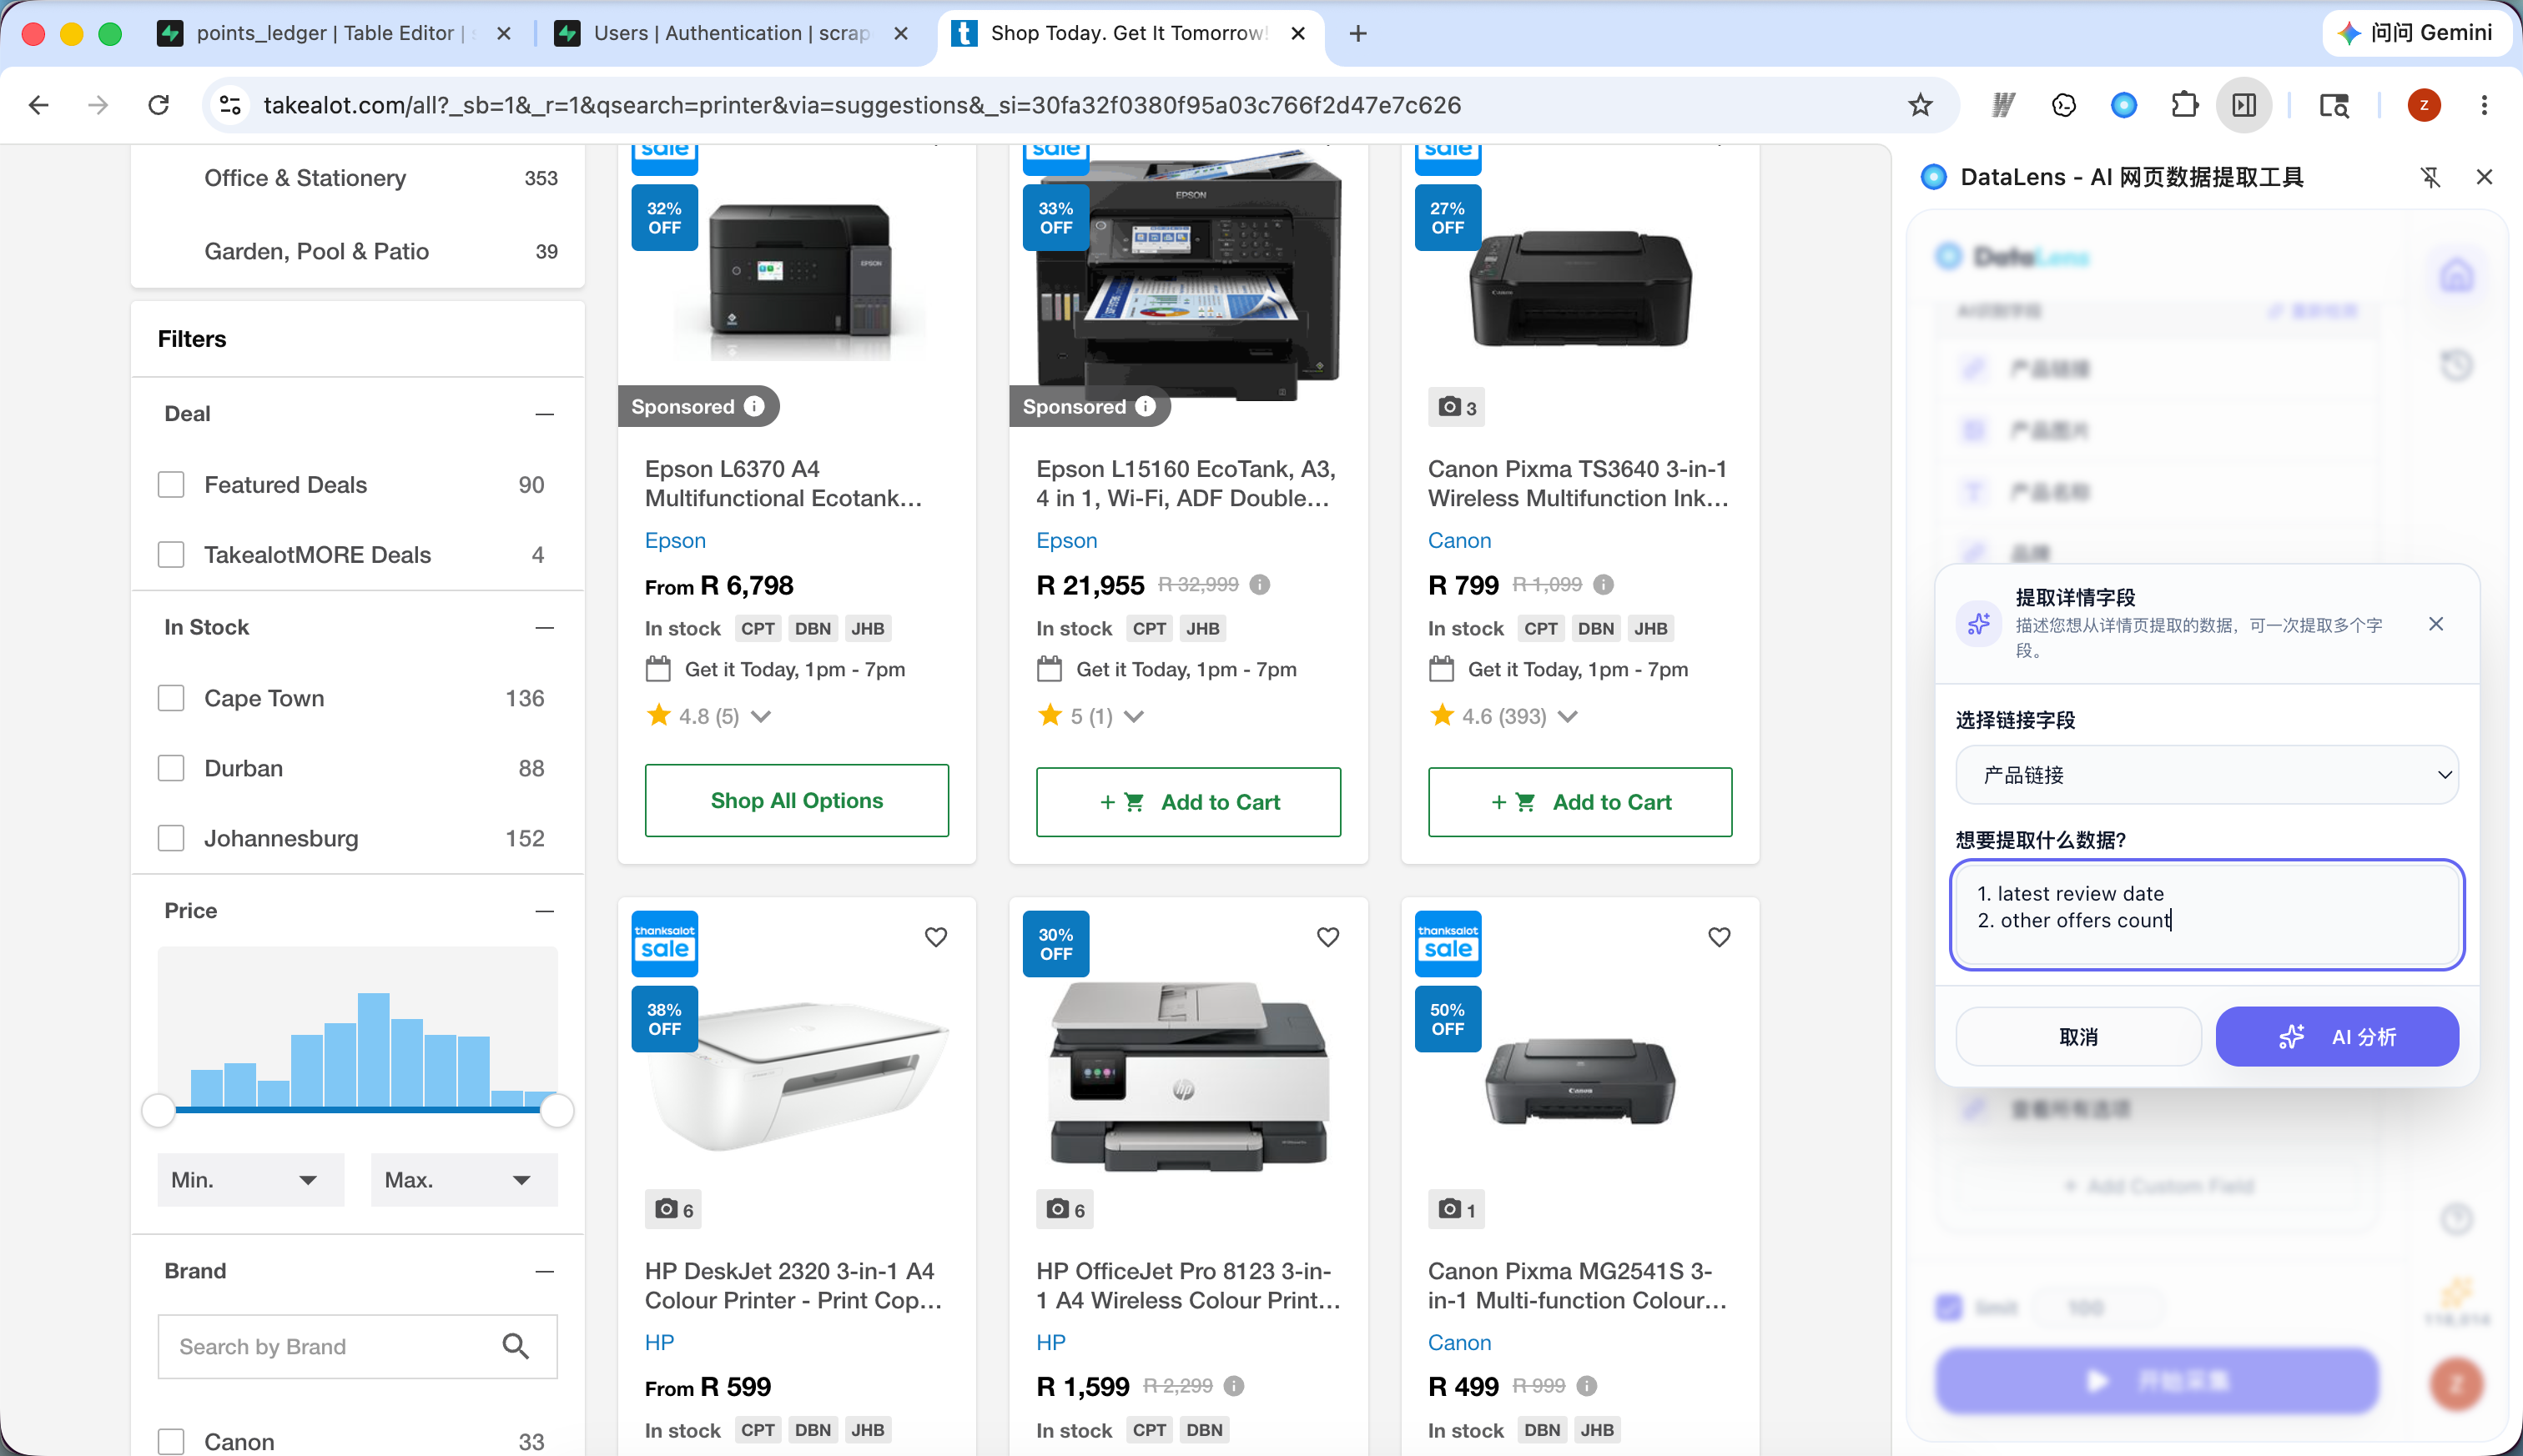Show price info for Epson L15160
This screenshot has width=2523, height=1456.
[x=1260, y=585]
